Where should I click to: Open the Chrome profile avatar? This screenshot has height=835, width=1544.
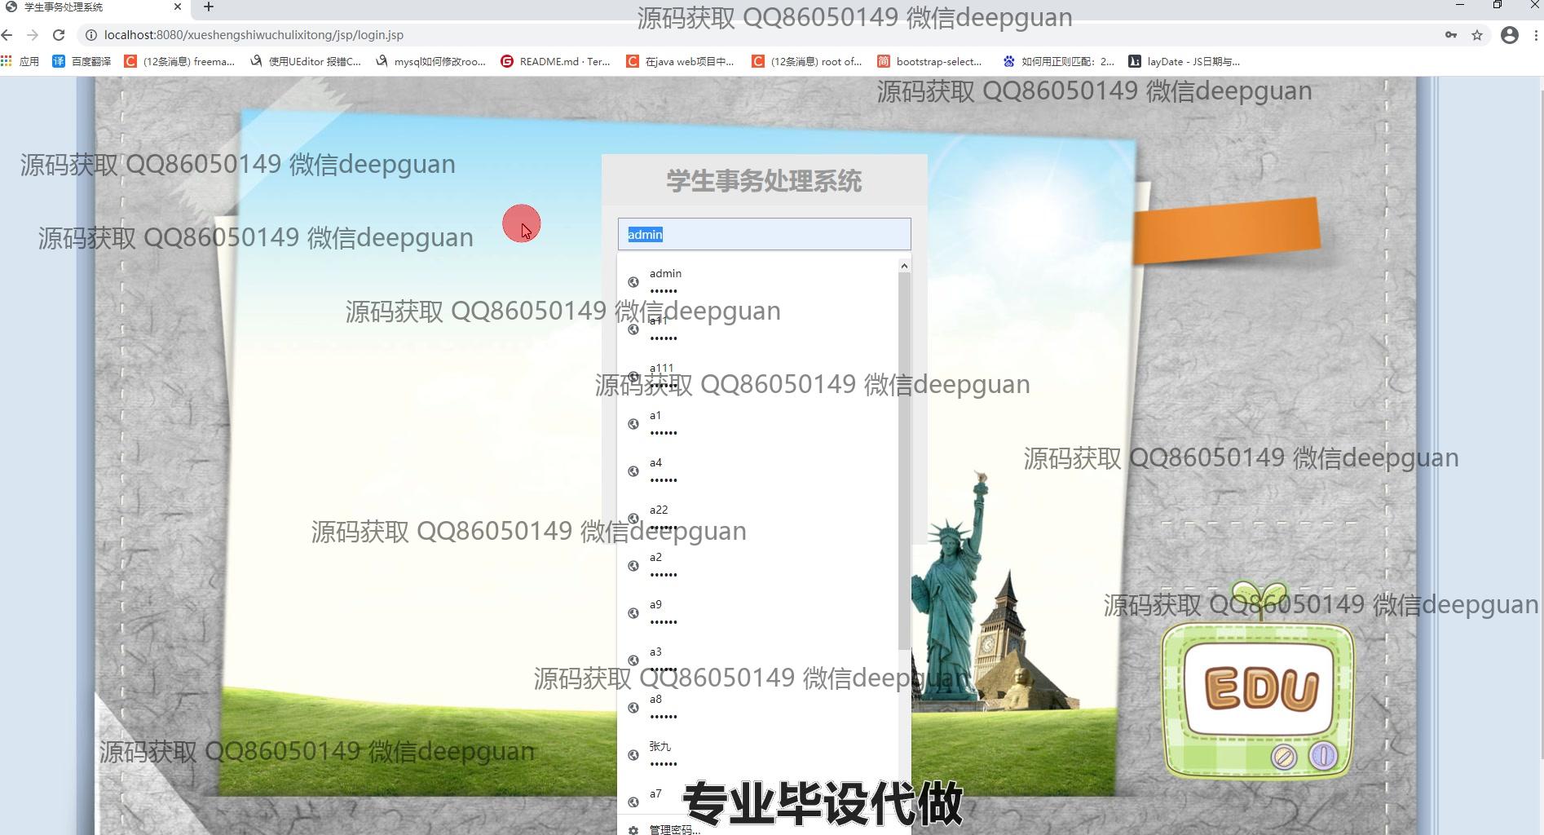click(1509, 35)
